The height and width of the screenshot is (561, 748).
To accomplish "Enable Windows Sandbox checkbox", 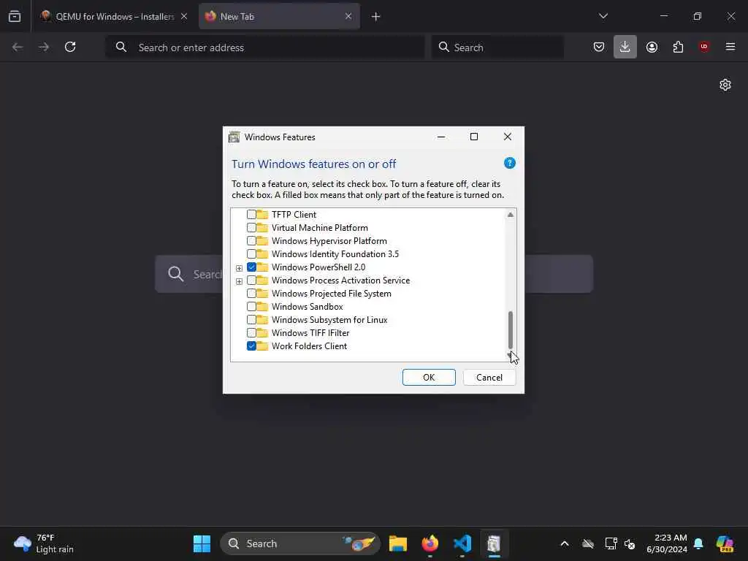I will (x=251, y=307).
